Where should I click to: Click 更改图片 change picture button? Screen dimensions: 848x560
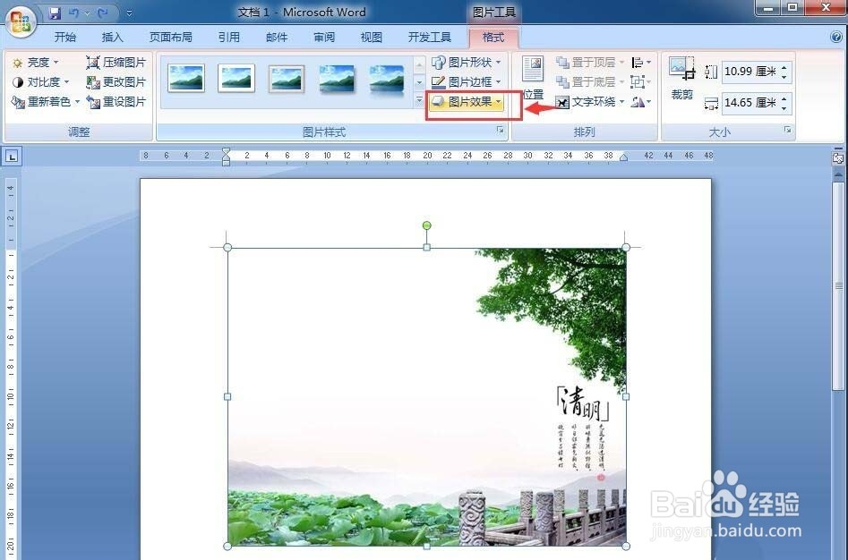[116, 82]
